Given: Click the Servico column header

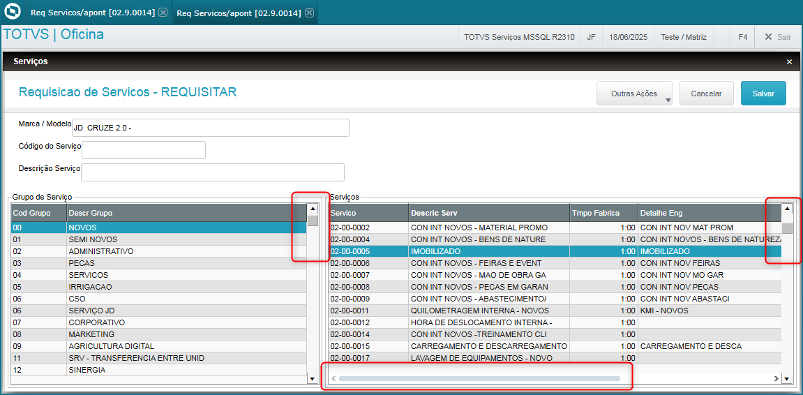Looking at the screenshot, I should click(369, 213).
